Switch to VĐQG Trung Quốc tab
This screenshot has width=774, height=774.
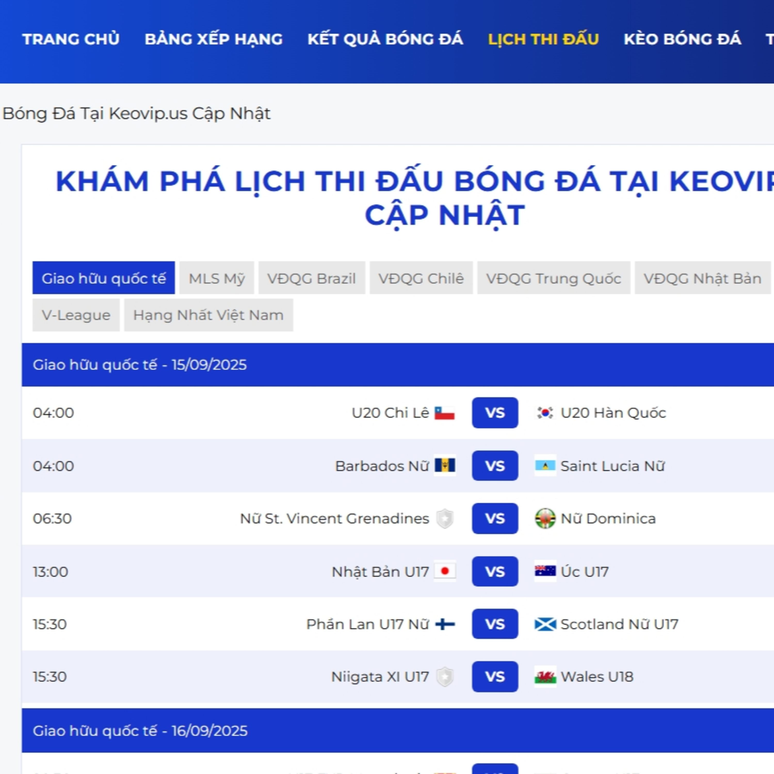(x=554, y=278)
